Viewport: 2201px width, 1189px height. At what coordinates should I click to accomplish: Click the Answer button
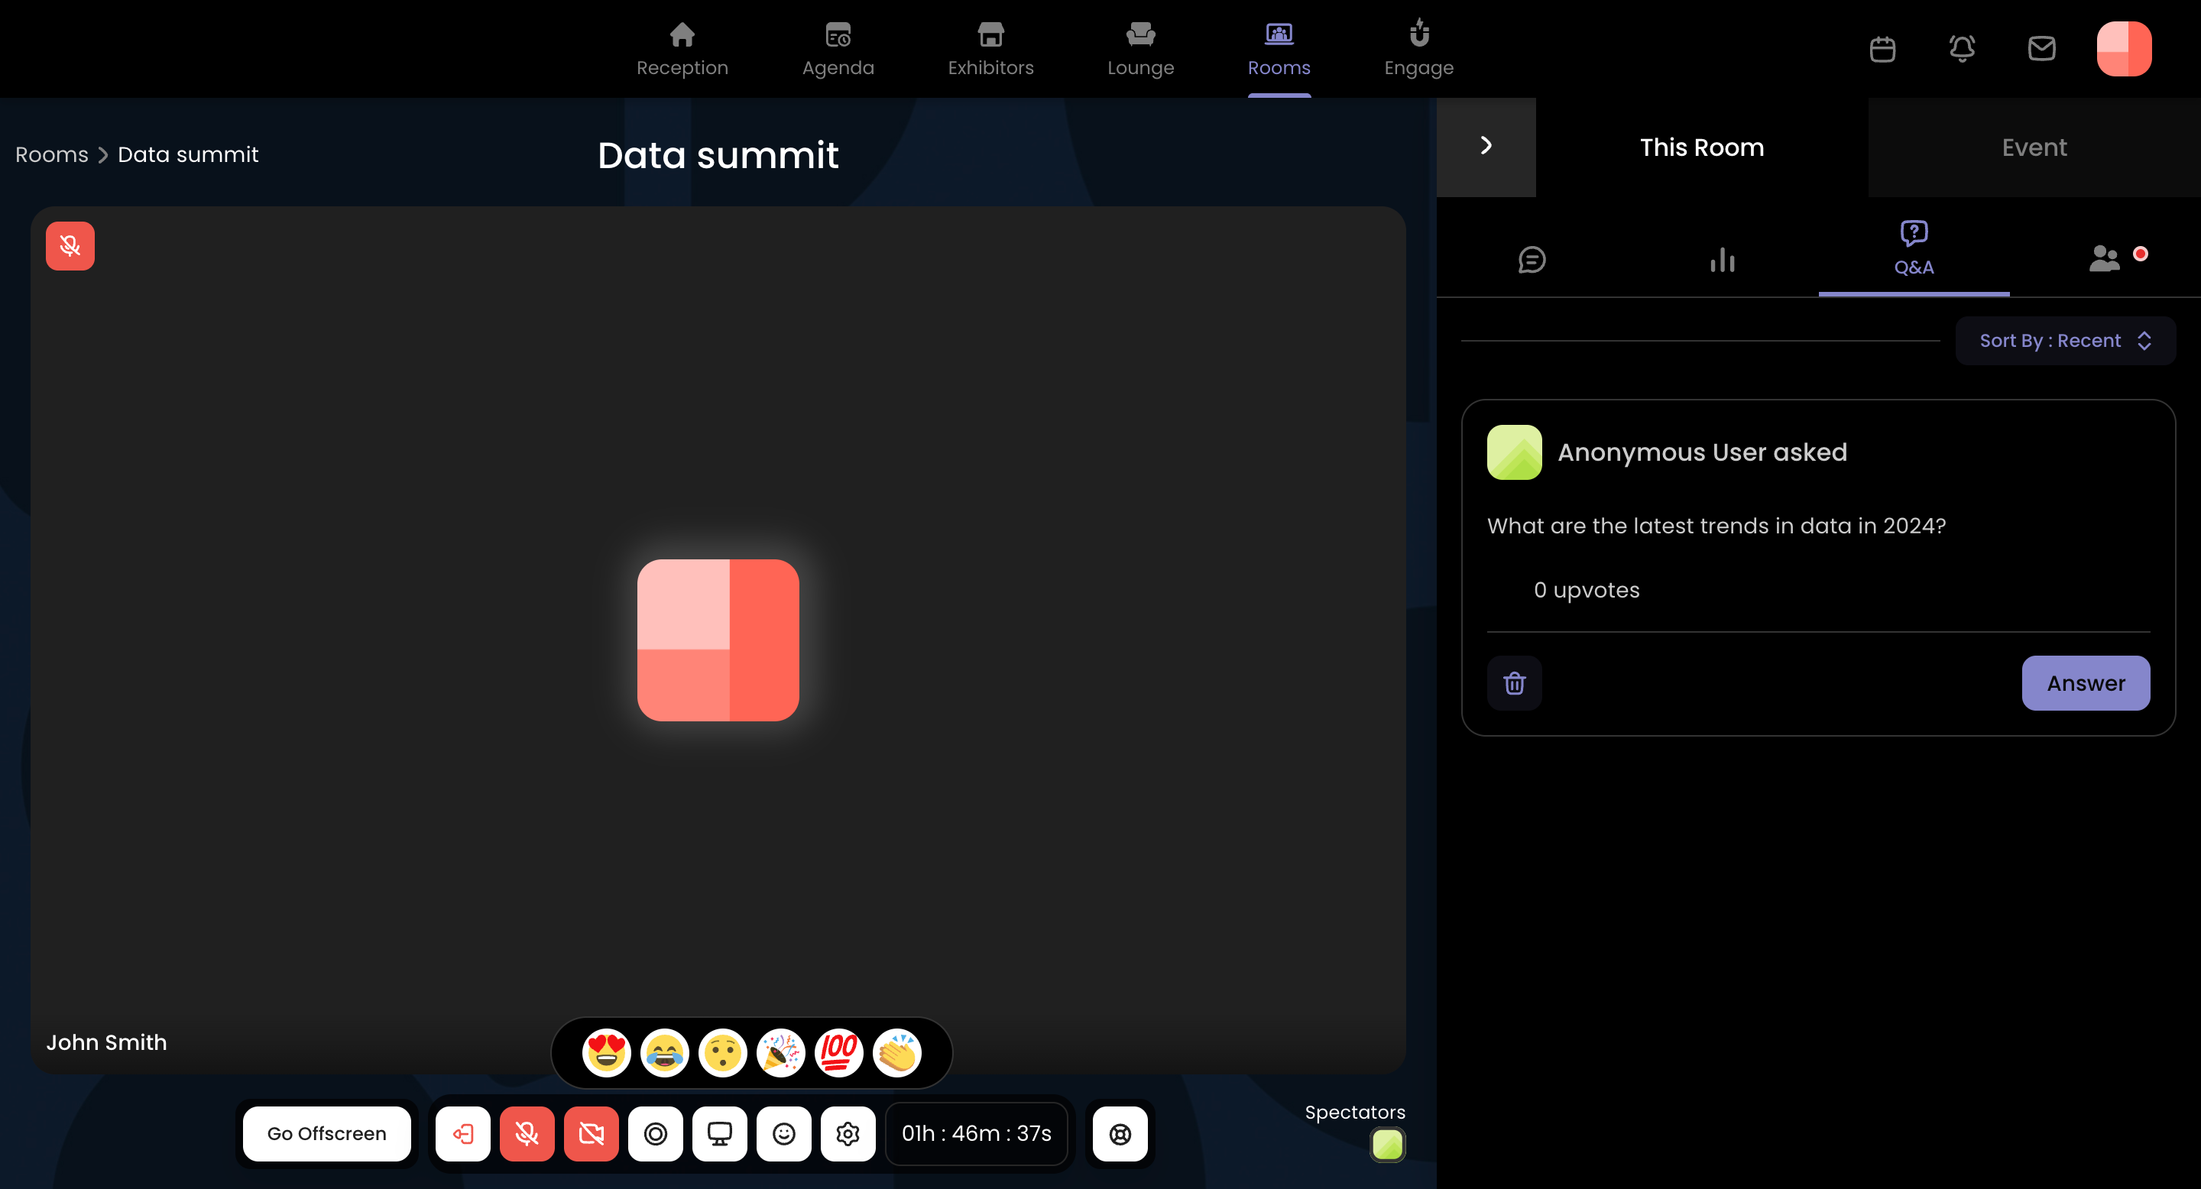coord(2085,682)
